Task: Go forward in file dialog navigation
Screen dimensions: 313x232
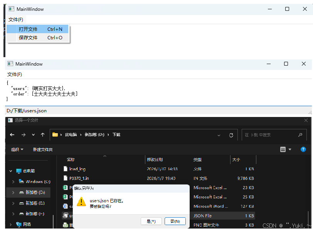Action: pyautogui.click(x=24, y=135)
